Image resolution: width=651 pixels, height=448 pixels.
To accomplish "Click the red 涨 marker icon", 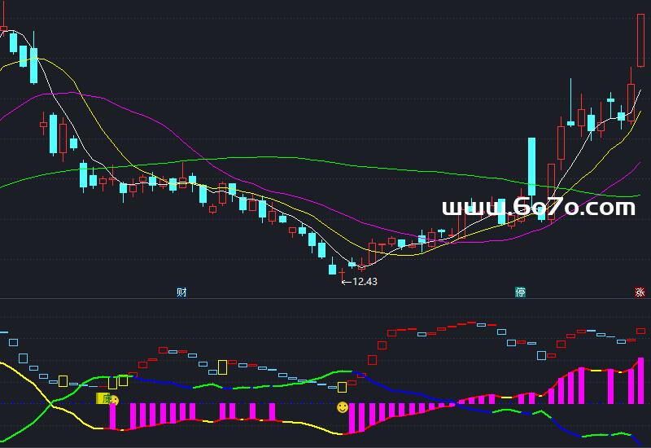I will tap(640, 292).
